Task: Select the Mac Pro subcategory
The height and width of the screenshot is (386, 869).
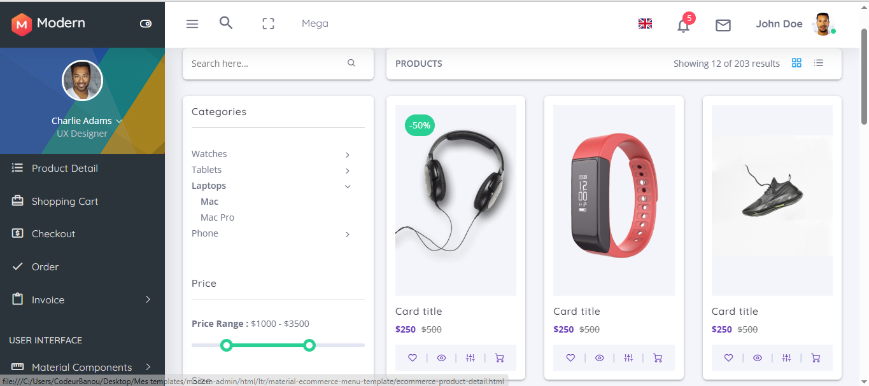Action: (x=217, y=217)
